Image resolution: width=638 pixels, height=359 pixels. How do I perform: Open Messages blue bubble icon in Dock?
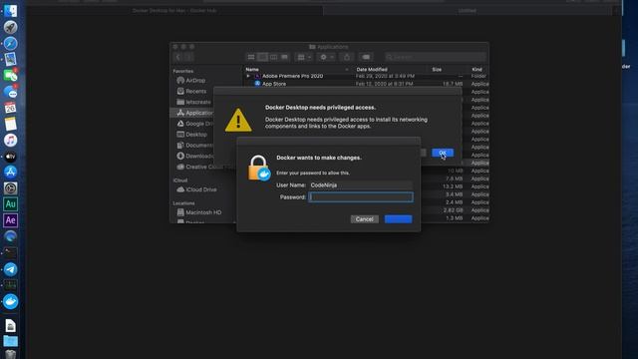tap(10, 92)
